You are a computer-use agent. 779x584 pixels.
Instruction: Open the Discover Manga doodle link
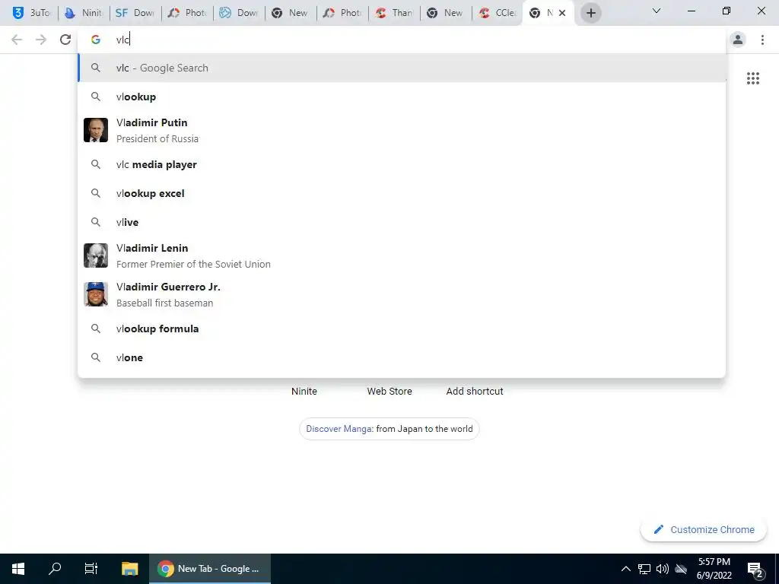click(x=389, y=429)
